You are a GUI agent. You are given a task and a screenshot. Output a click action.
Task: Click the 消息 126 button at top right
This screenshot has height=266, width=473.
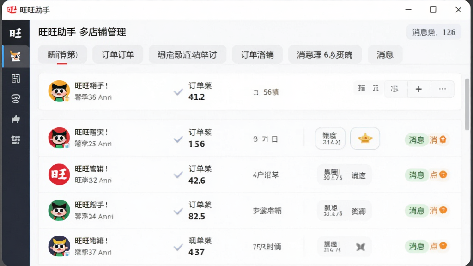[x=433, y=32]
